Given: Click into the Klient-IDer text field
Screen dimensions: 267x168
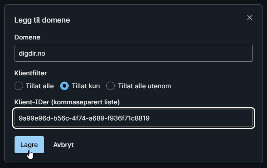Looking at the screenshot, I should tap(133, 118).
